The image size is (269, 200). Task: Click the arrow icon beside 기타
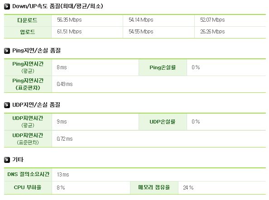(7, 160)
